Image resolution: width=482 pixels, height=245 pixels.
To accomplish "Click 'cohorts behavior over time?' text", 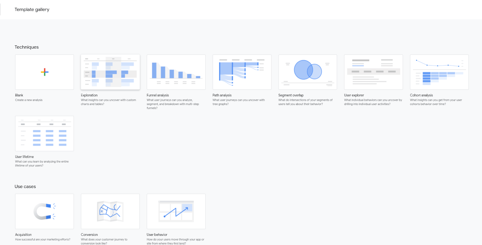I will pos(428,104).
